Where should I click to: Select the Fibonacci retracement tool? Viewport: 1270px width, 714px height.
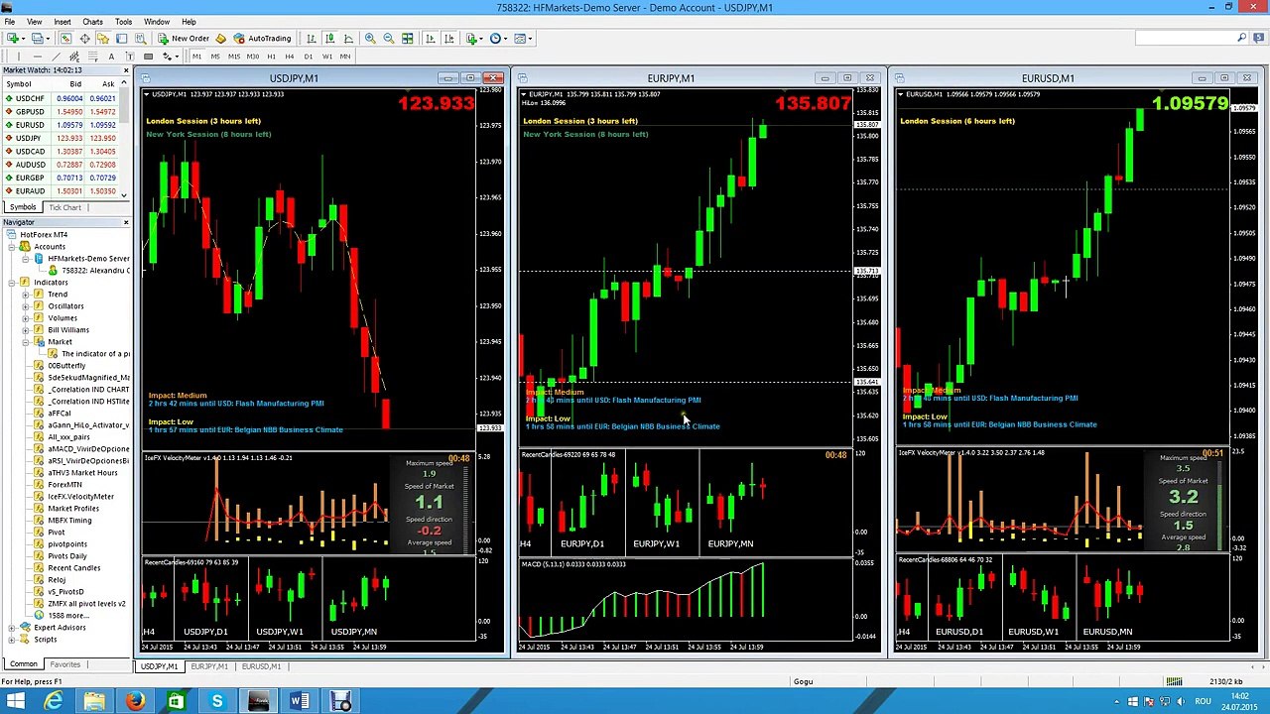click(93, 56)
